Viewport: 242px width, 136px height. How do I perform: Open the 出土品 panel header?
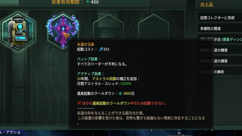pos(206,5)
